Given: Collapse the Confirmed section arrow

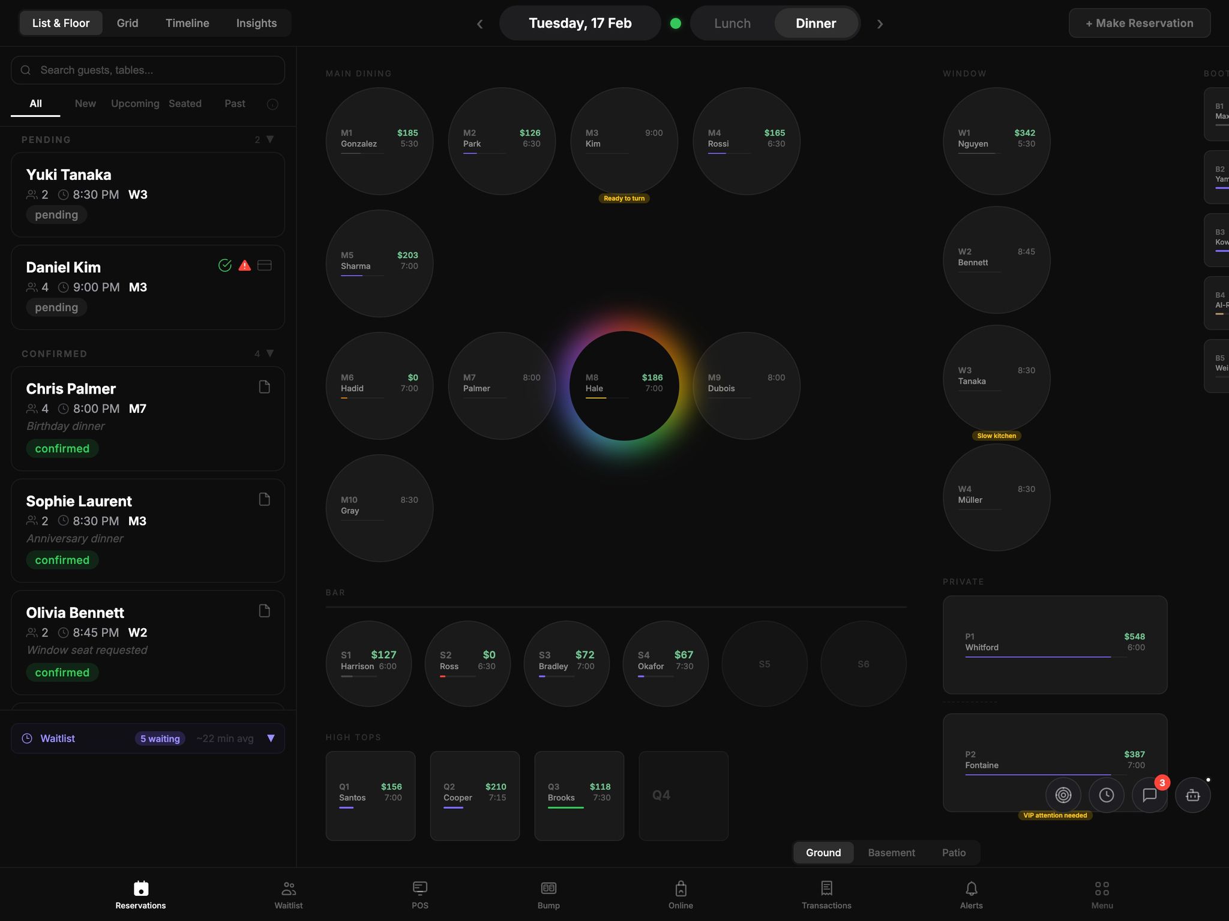Looking at the screenshot, I should click(270, 353).
